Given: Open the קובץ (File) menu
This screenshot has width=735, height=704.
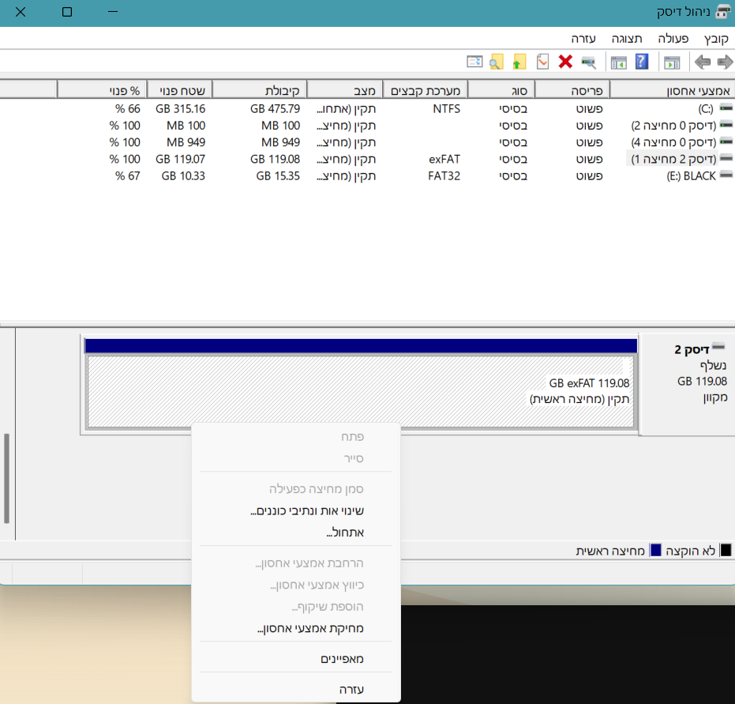Looking at the screenshot, I should click(716, 38).
